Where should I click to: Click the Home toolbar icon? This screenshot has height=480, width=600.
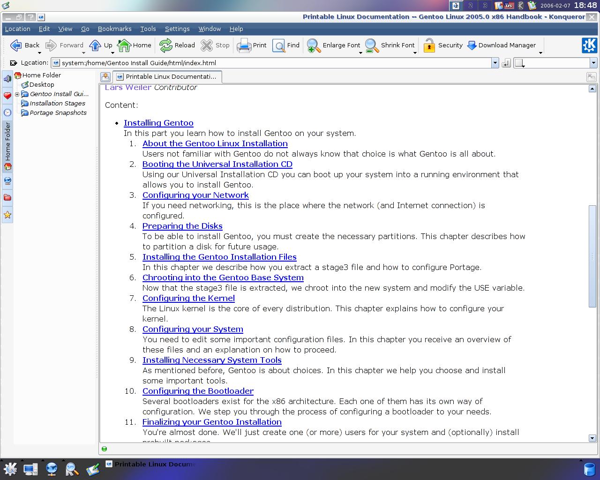click(x=124, y=45)
